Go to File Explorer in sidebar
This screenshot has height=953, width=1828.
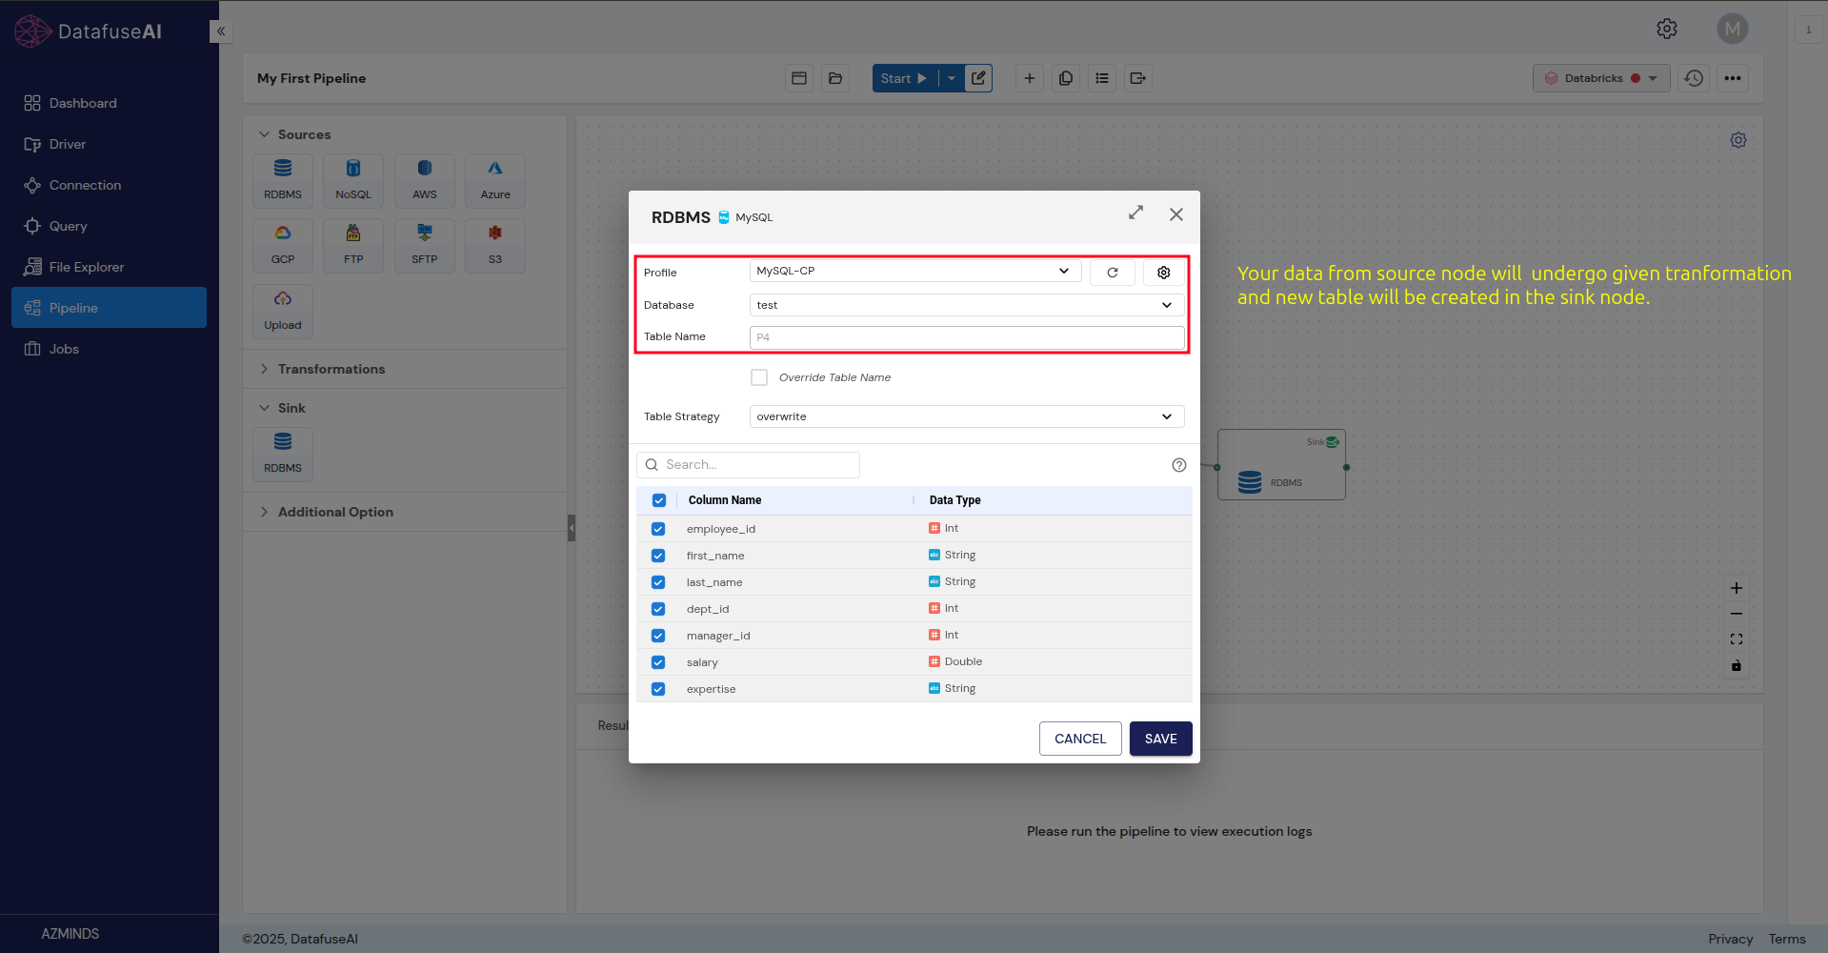pos(86,267)
